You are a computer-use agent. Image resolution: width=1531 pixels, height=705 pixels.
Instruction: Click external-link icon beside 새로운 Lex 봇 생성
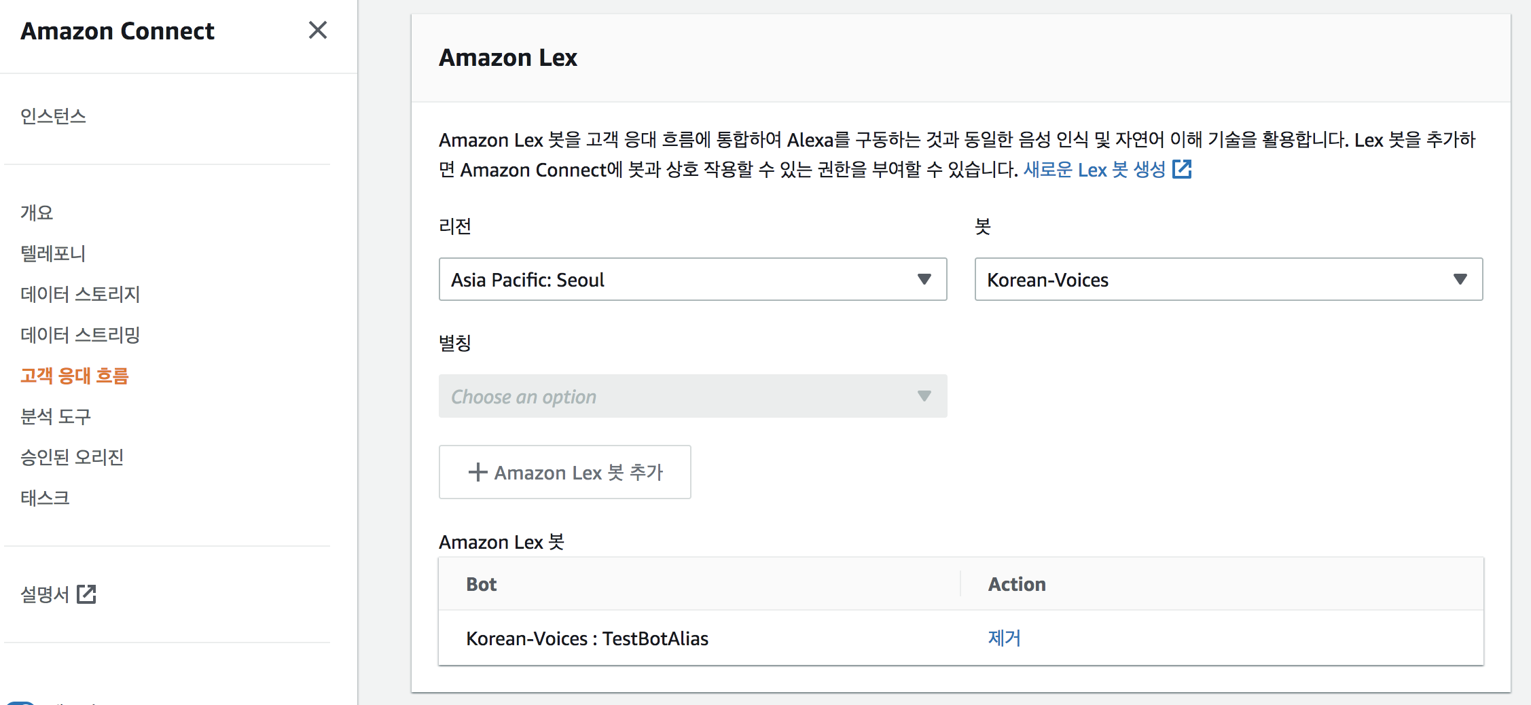(x=1182, y=169)
